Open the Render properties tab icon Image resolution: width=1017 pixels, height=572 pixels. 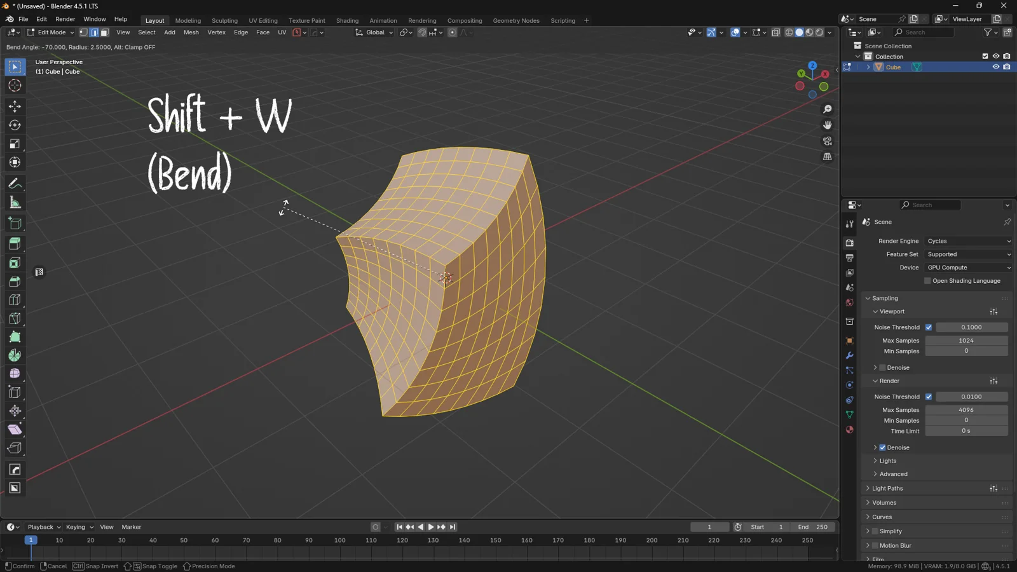pos(849,243)
